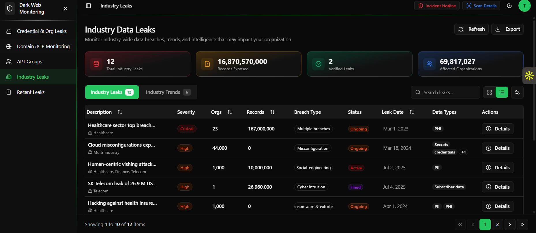536x233 pixels.
Task: Go to the last page arrow
Action: 522,224
